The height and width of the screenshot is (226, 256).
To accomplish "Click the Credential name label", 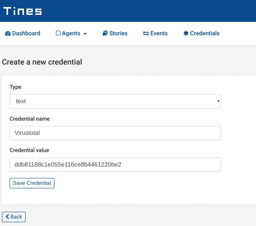I will coord(29,119).
